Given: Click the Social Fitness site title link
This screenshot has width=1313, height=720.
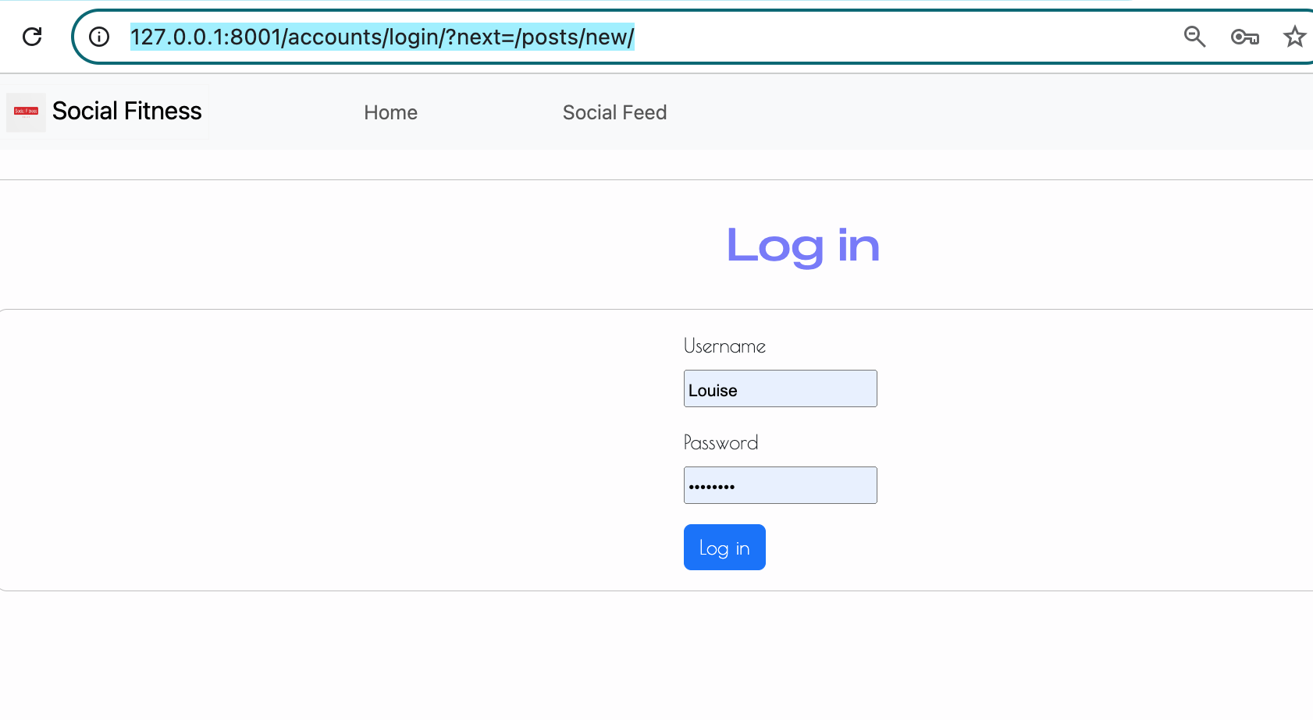Looking at the screenshot, I should (x=126, y=111).
